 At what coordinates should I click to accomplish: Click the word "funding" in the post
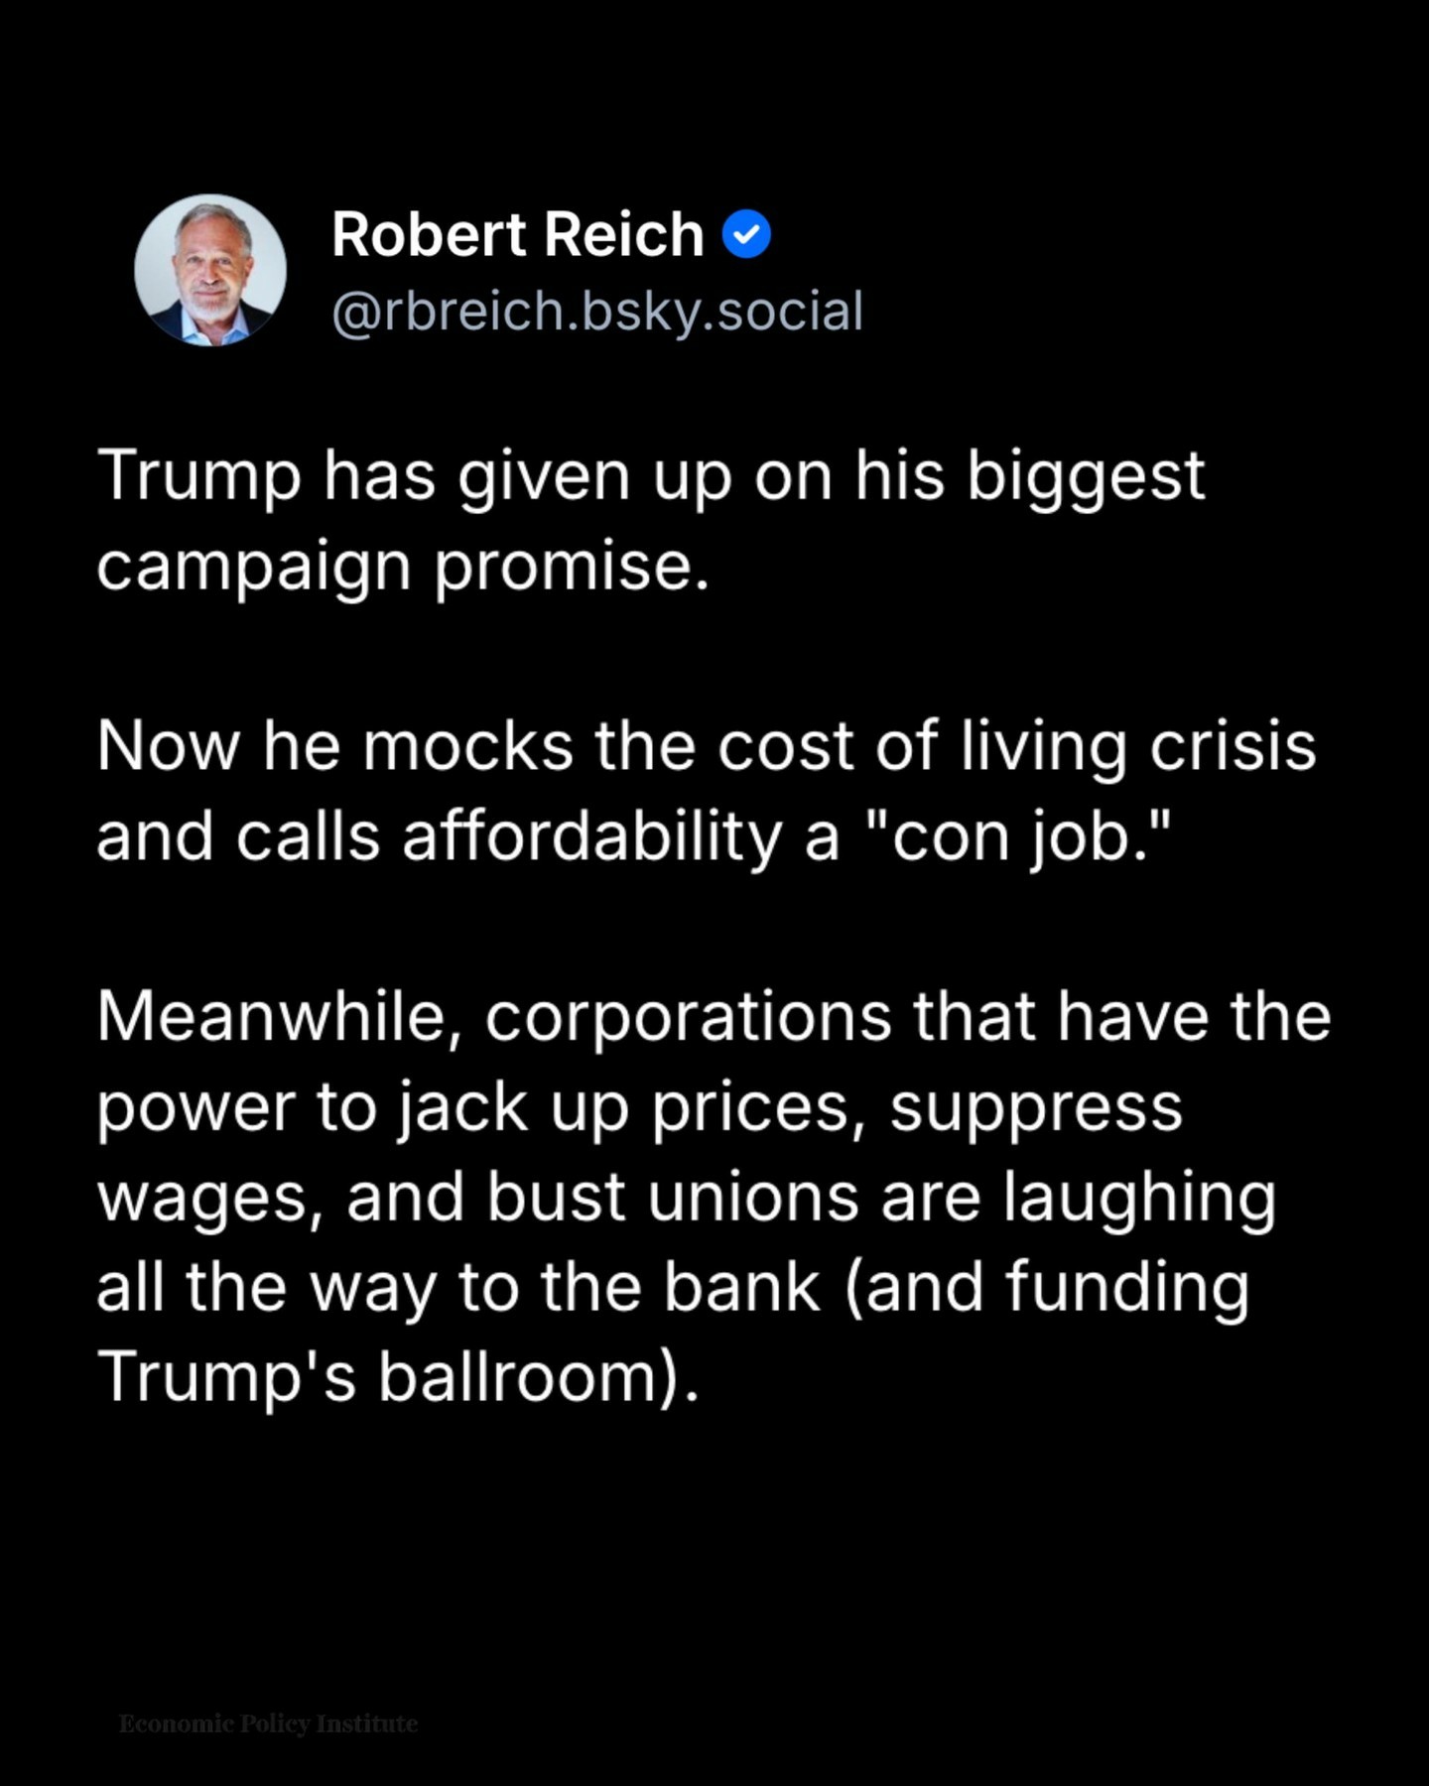click(1126, 1288)
